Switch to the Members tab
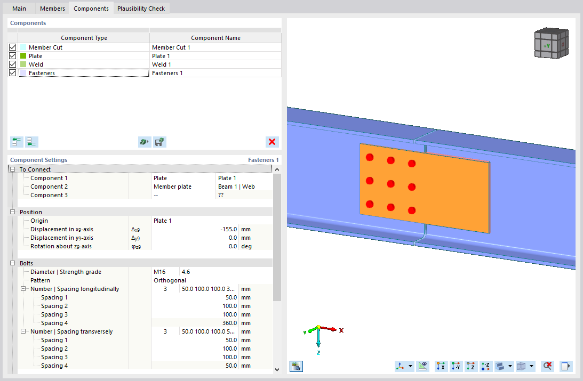Screen dimensions: 583x381 tap(52, 9)
